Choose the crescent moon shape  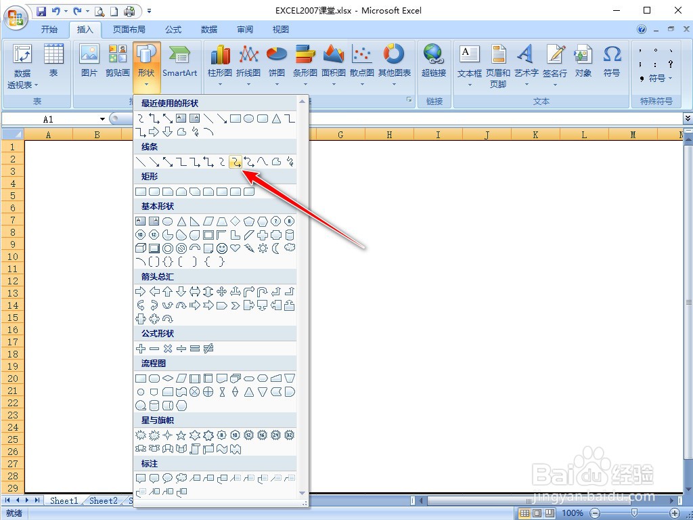[x=276, y=248]
